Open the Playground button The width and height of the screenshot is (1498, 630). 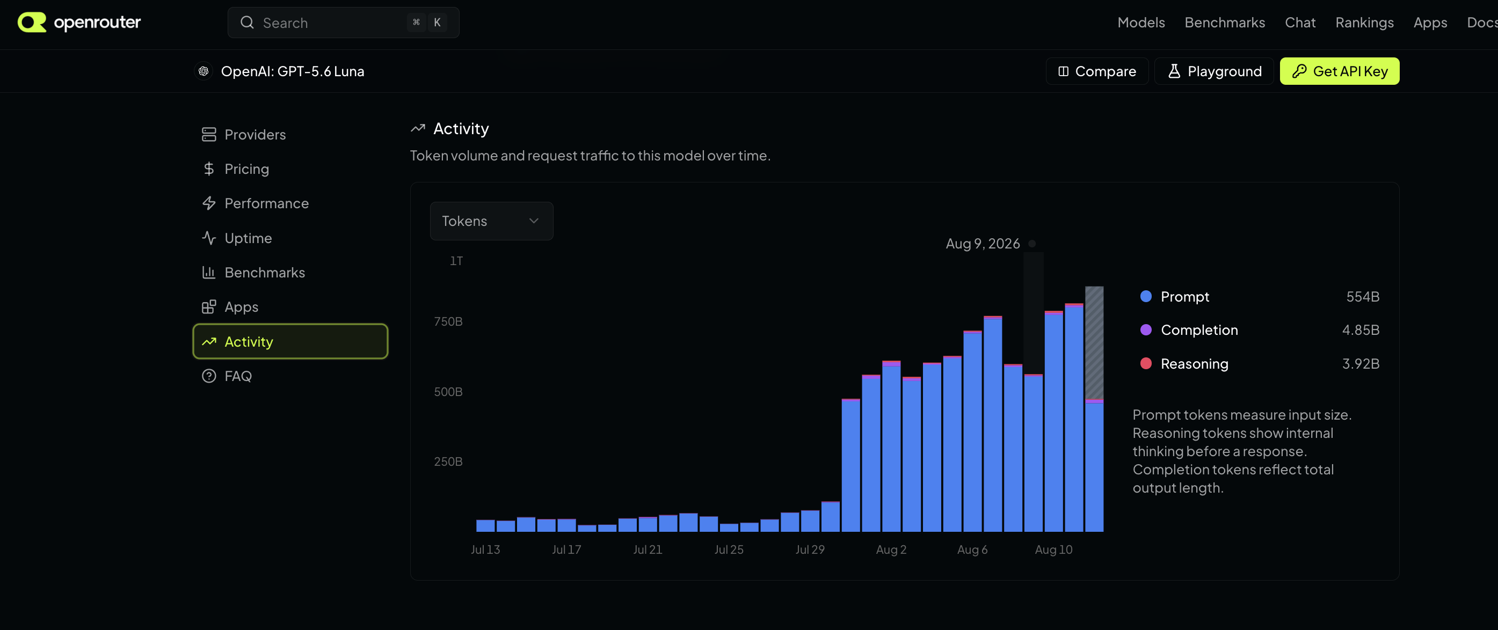[x=1213, y=71]
